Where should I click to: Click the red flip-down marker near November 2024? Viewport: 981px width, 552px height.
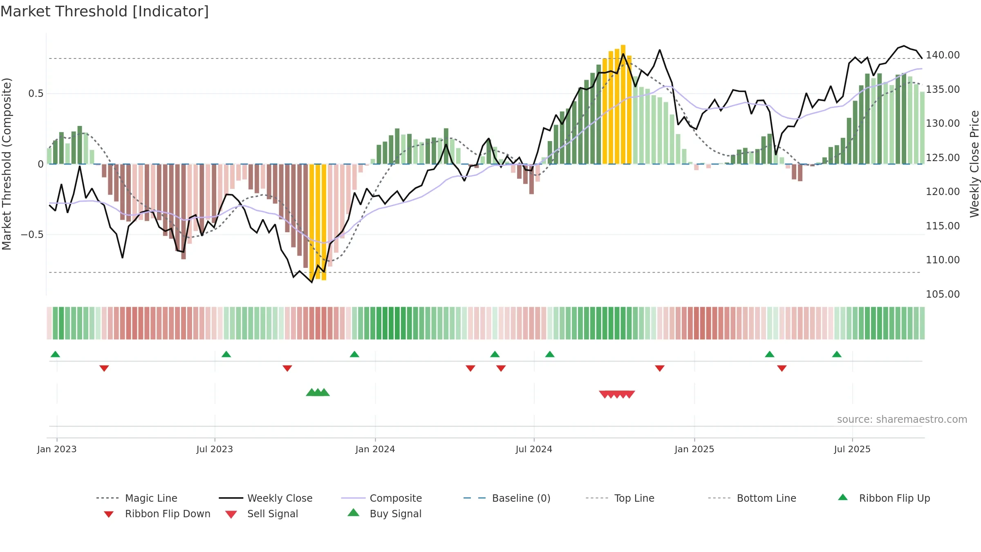coord(660,368)
